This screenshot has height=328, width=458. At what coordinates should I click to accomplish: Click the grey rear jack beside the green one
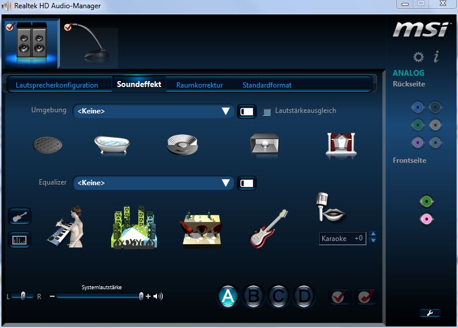[435, 125]
